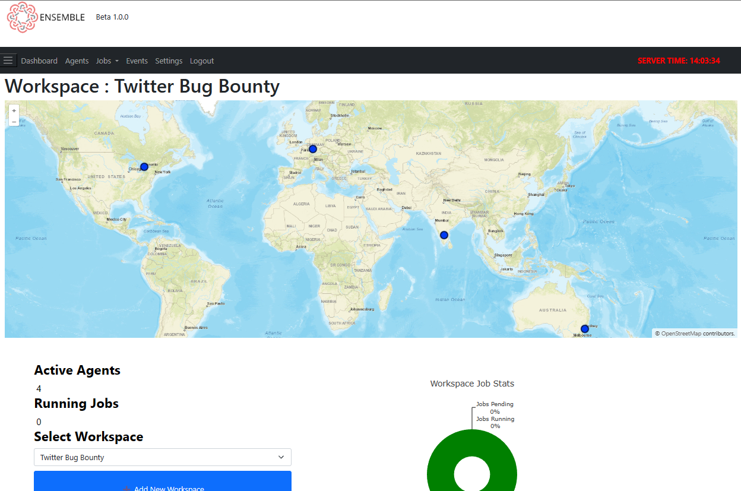The width and height of the screenshot is (741, 491).
Task: Click the New York label on the map
Action: click(163, 172)
